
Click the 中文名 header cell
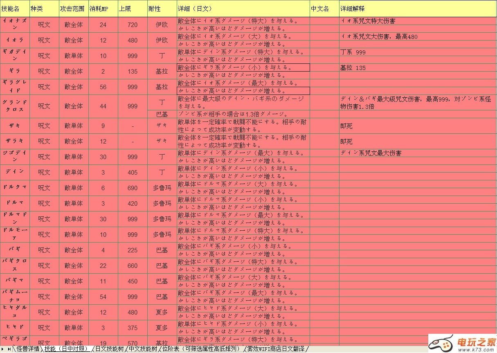click(324, 9)
